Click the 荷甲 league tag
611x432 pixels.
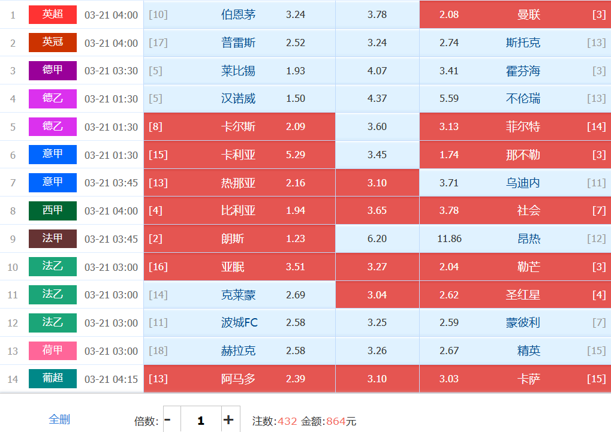coord(53,351)
